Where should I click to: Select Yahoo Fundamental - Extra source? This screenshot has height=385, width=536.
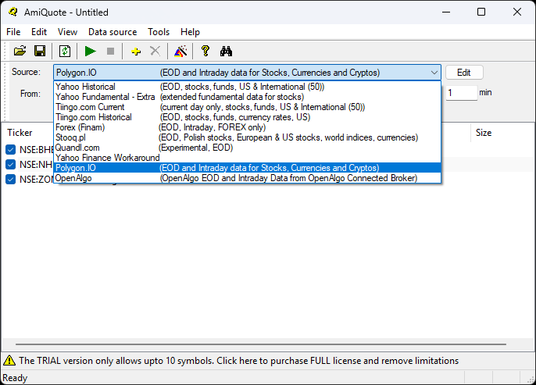pyautogui.click(x=248, y=97)
